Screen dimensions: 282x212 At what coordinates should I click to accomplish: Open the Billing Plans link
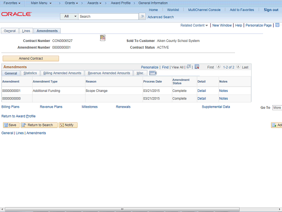[11, 107]
